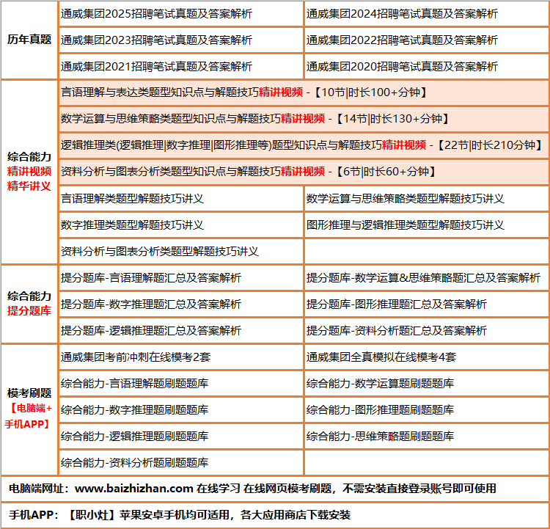Open the 数学运算与思维策略类 精讲视频 row
The width and height of the screenshot is (550, 529).
click(304, 119)
